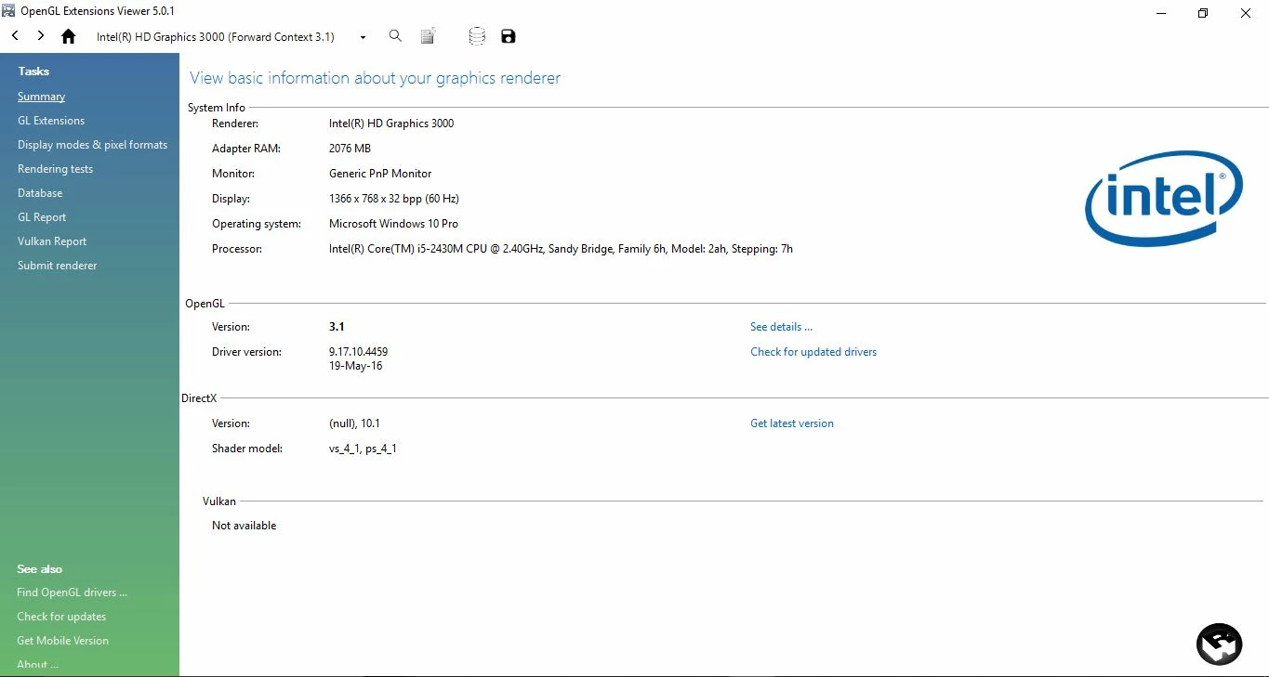
Task: Click the 'Vulkan' section header
Action: pyautogui.click(x=219, y=501)
